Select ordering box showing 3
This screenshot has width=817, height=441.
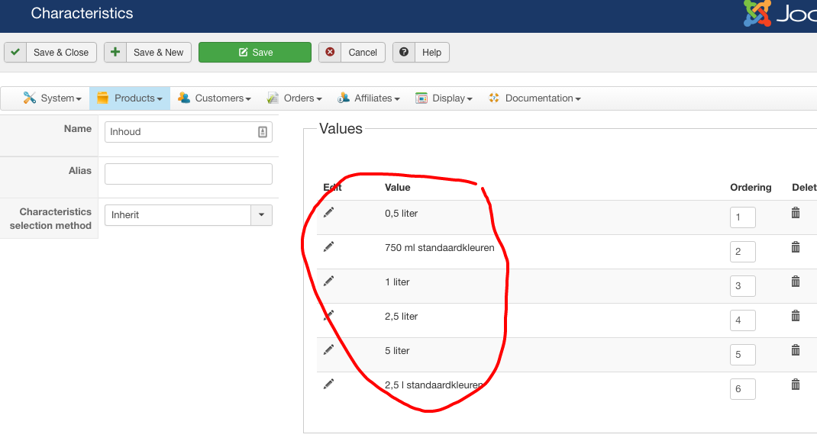pyautogui.click(x=742, y=286)
